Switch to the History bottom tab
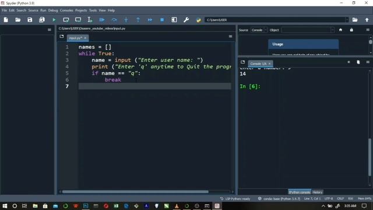The width and height of the screenshot is (373, 210). [x=317, y=192]
